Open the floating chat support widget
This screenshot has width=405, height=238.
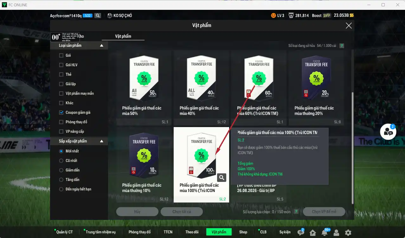(x=389, y=132)
